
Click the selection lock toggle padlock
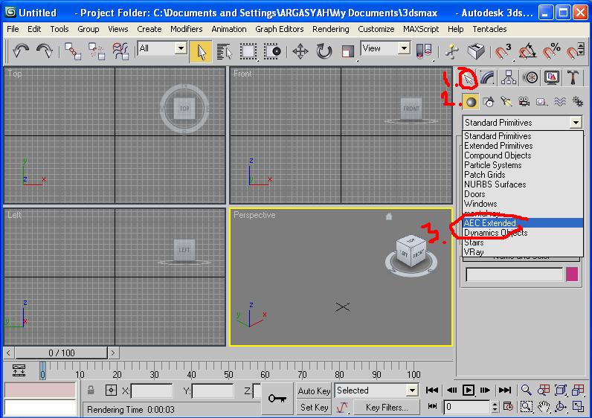91,390
